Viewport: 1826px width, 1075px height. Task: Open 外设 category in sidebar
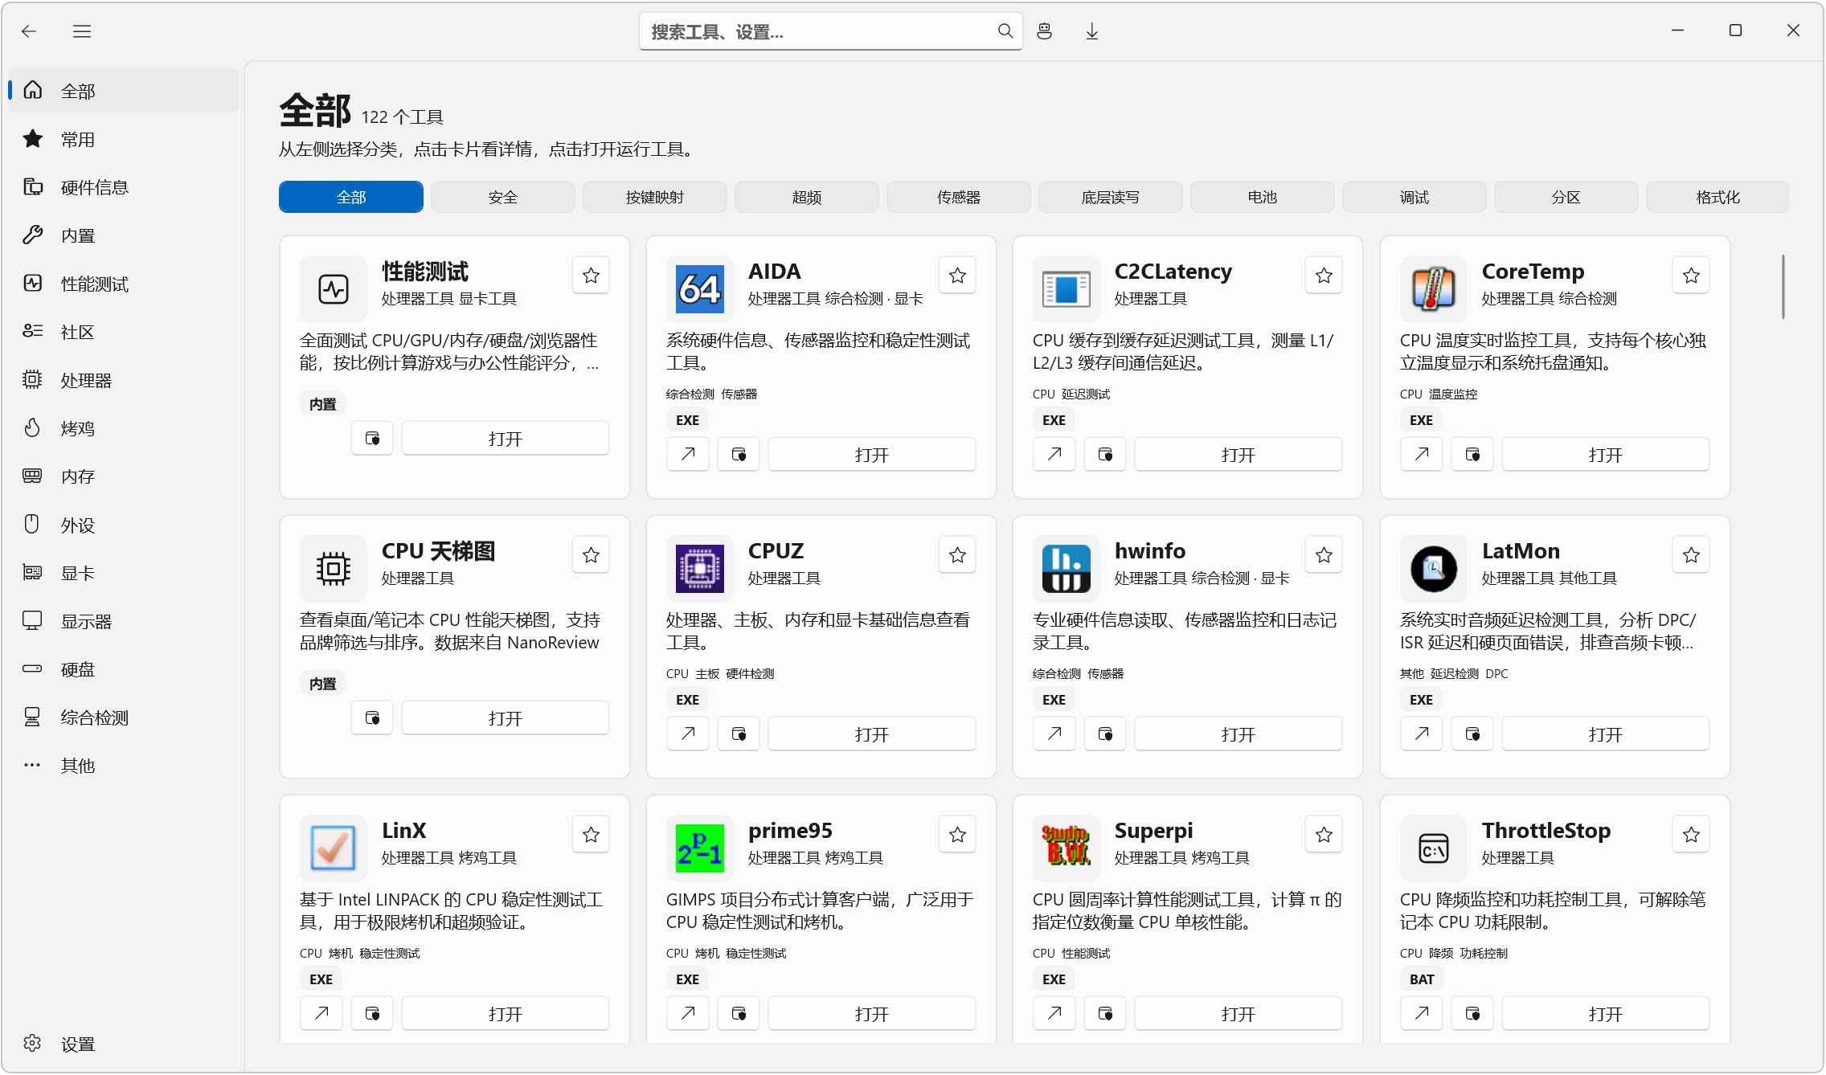coord(123,525)
